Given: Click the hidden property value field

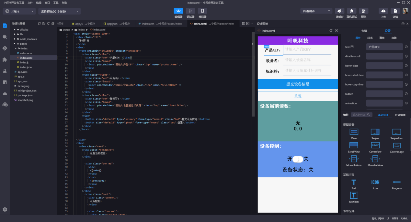Looking at the screenshot, I should click(384, 94).
